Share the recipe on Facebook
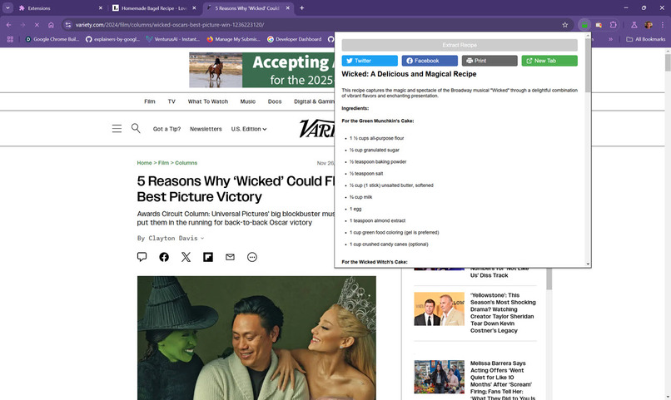 pos(430,61)
